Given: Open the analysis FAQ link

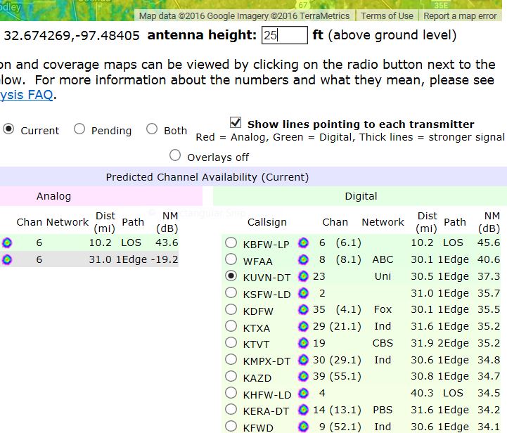Looking at the screenshot, I should click(x=26, y=94).
